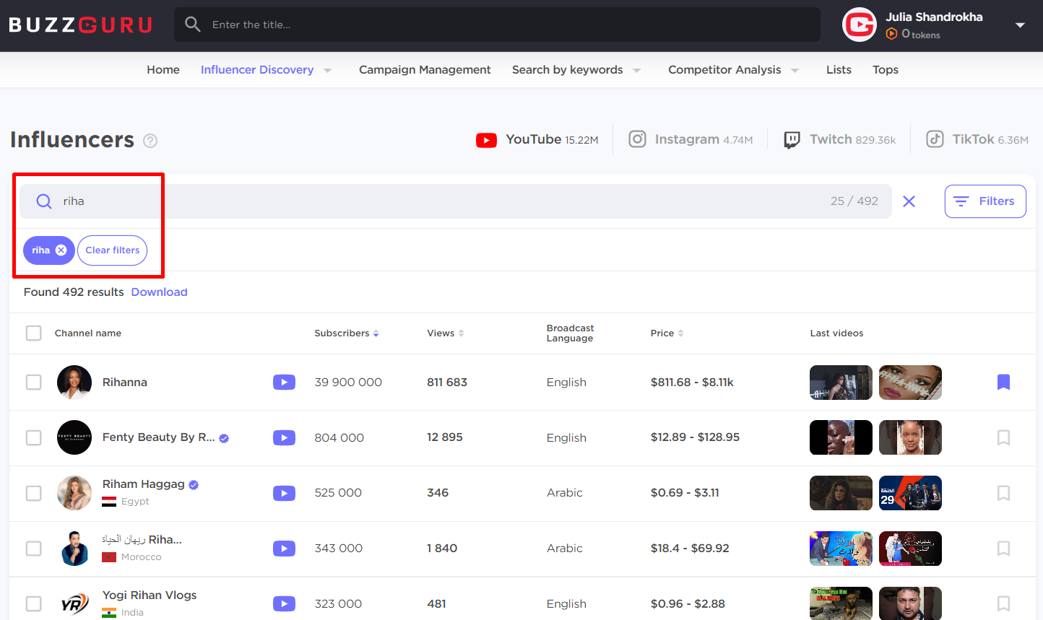Open Yogi Rihan Vlogs YouTube icon
The height and width of the screenshot is (620, 1043).
point(284,603)
